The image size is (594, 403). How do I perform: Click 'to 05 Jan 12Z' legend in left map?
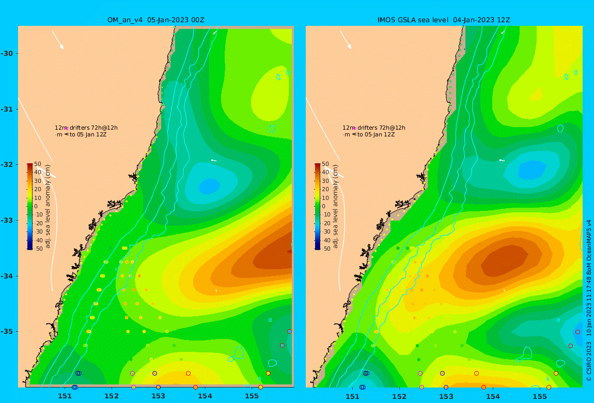[x=88, y=134]
